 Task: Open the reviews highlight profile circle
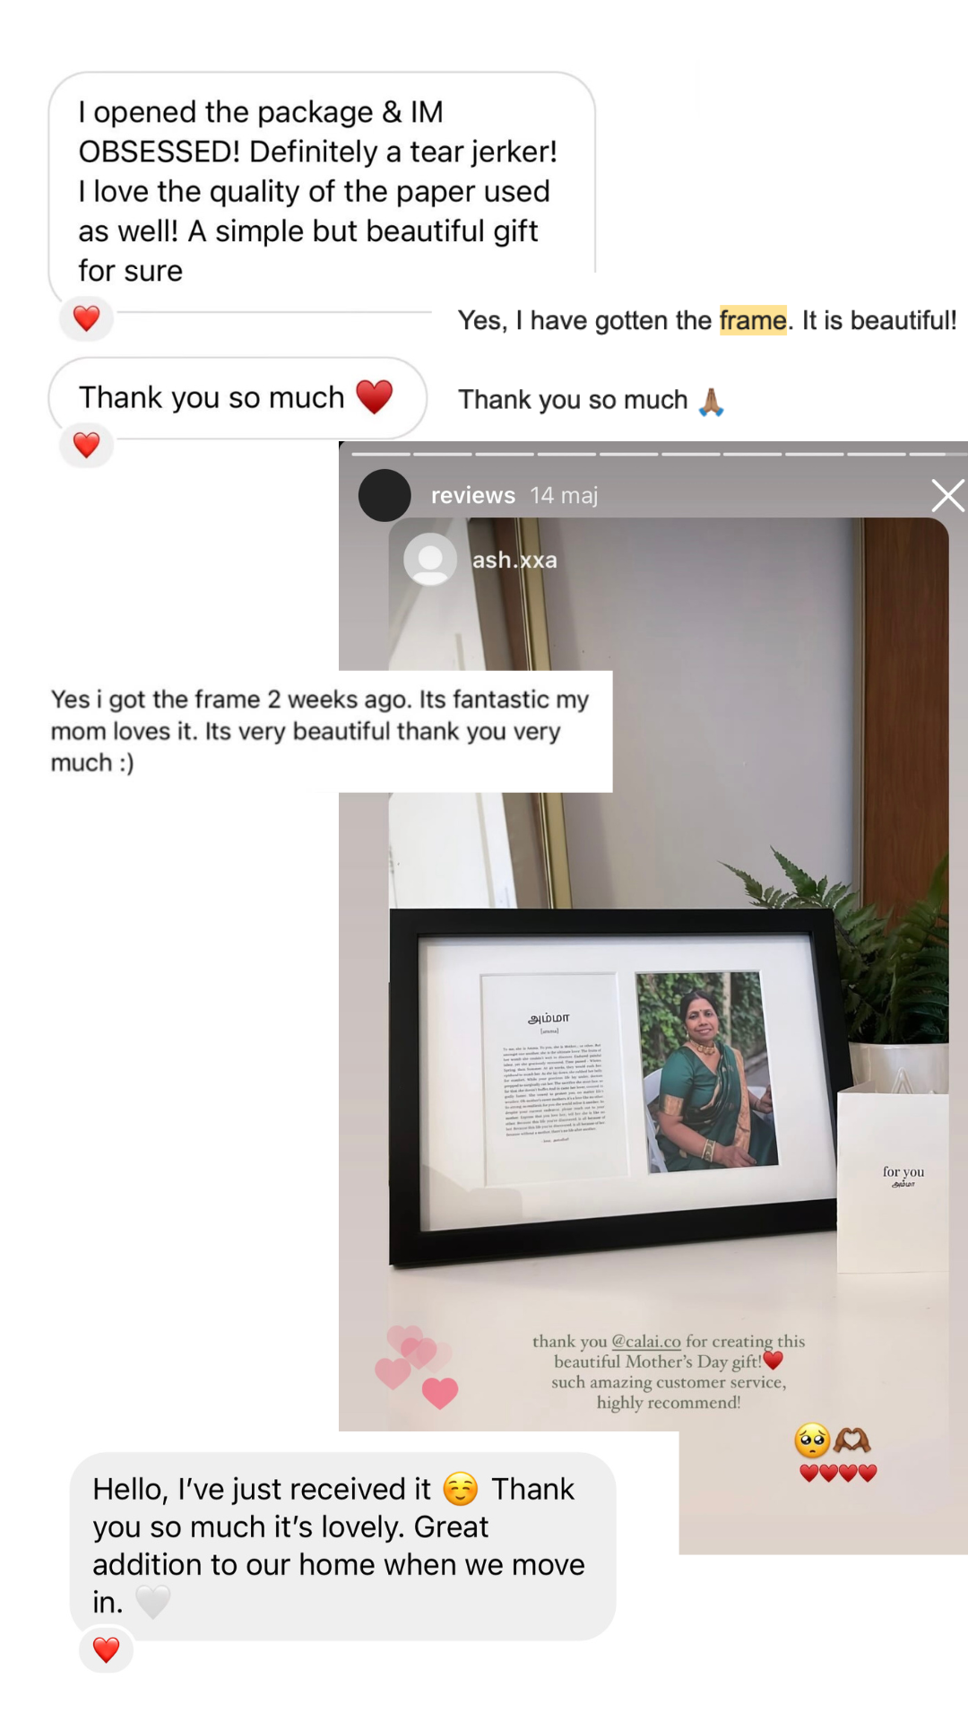click(x=385, y=495)
